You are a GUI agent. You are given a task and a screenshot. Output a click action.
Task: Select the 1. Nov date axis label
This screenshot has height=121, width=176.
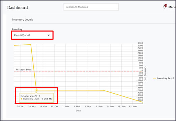point(65,107)
